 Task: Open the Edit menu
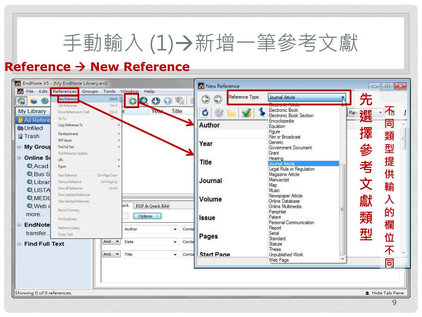coord(43,91)
